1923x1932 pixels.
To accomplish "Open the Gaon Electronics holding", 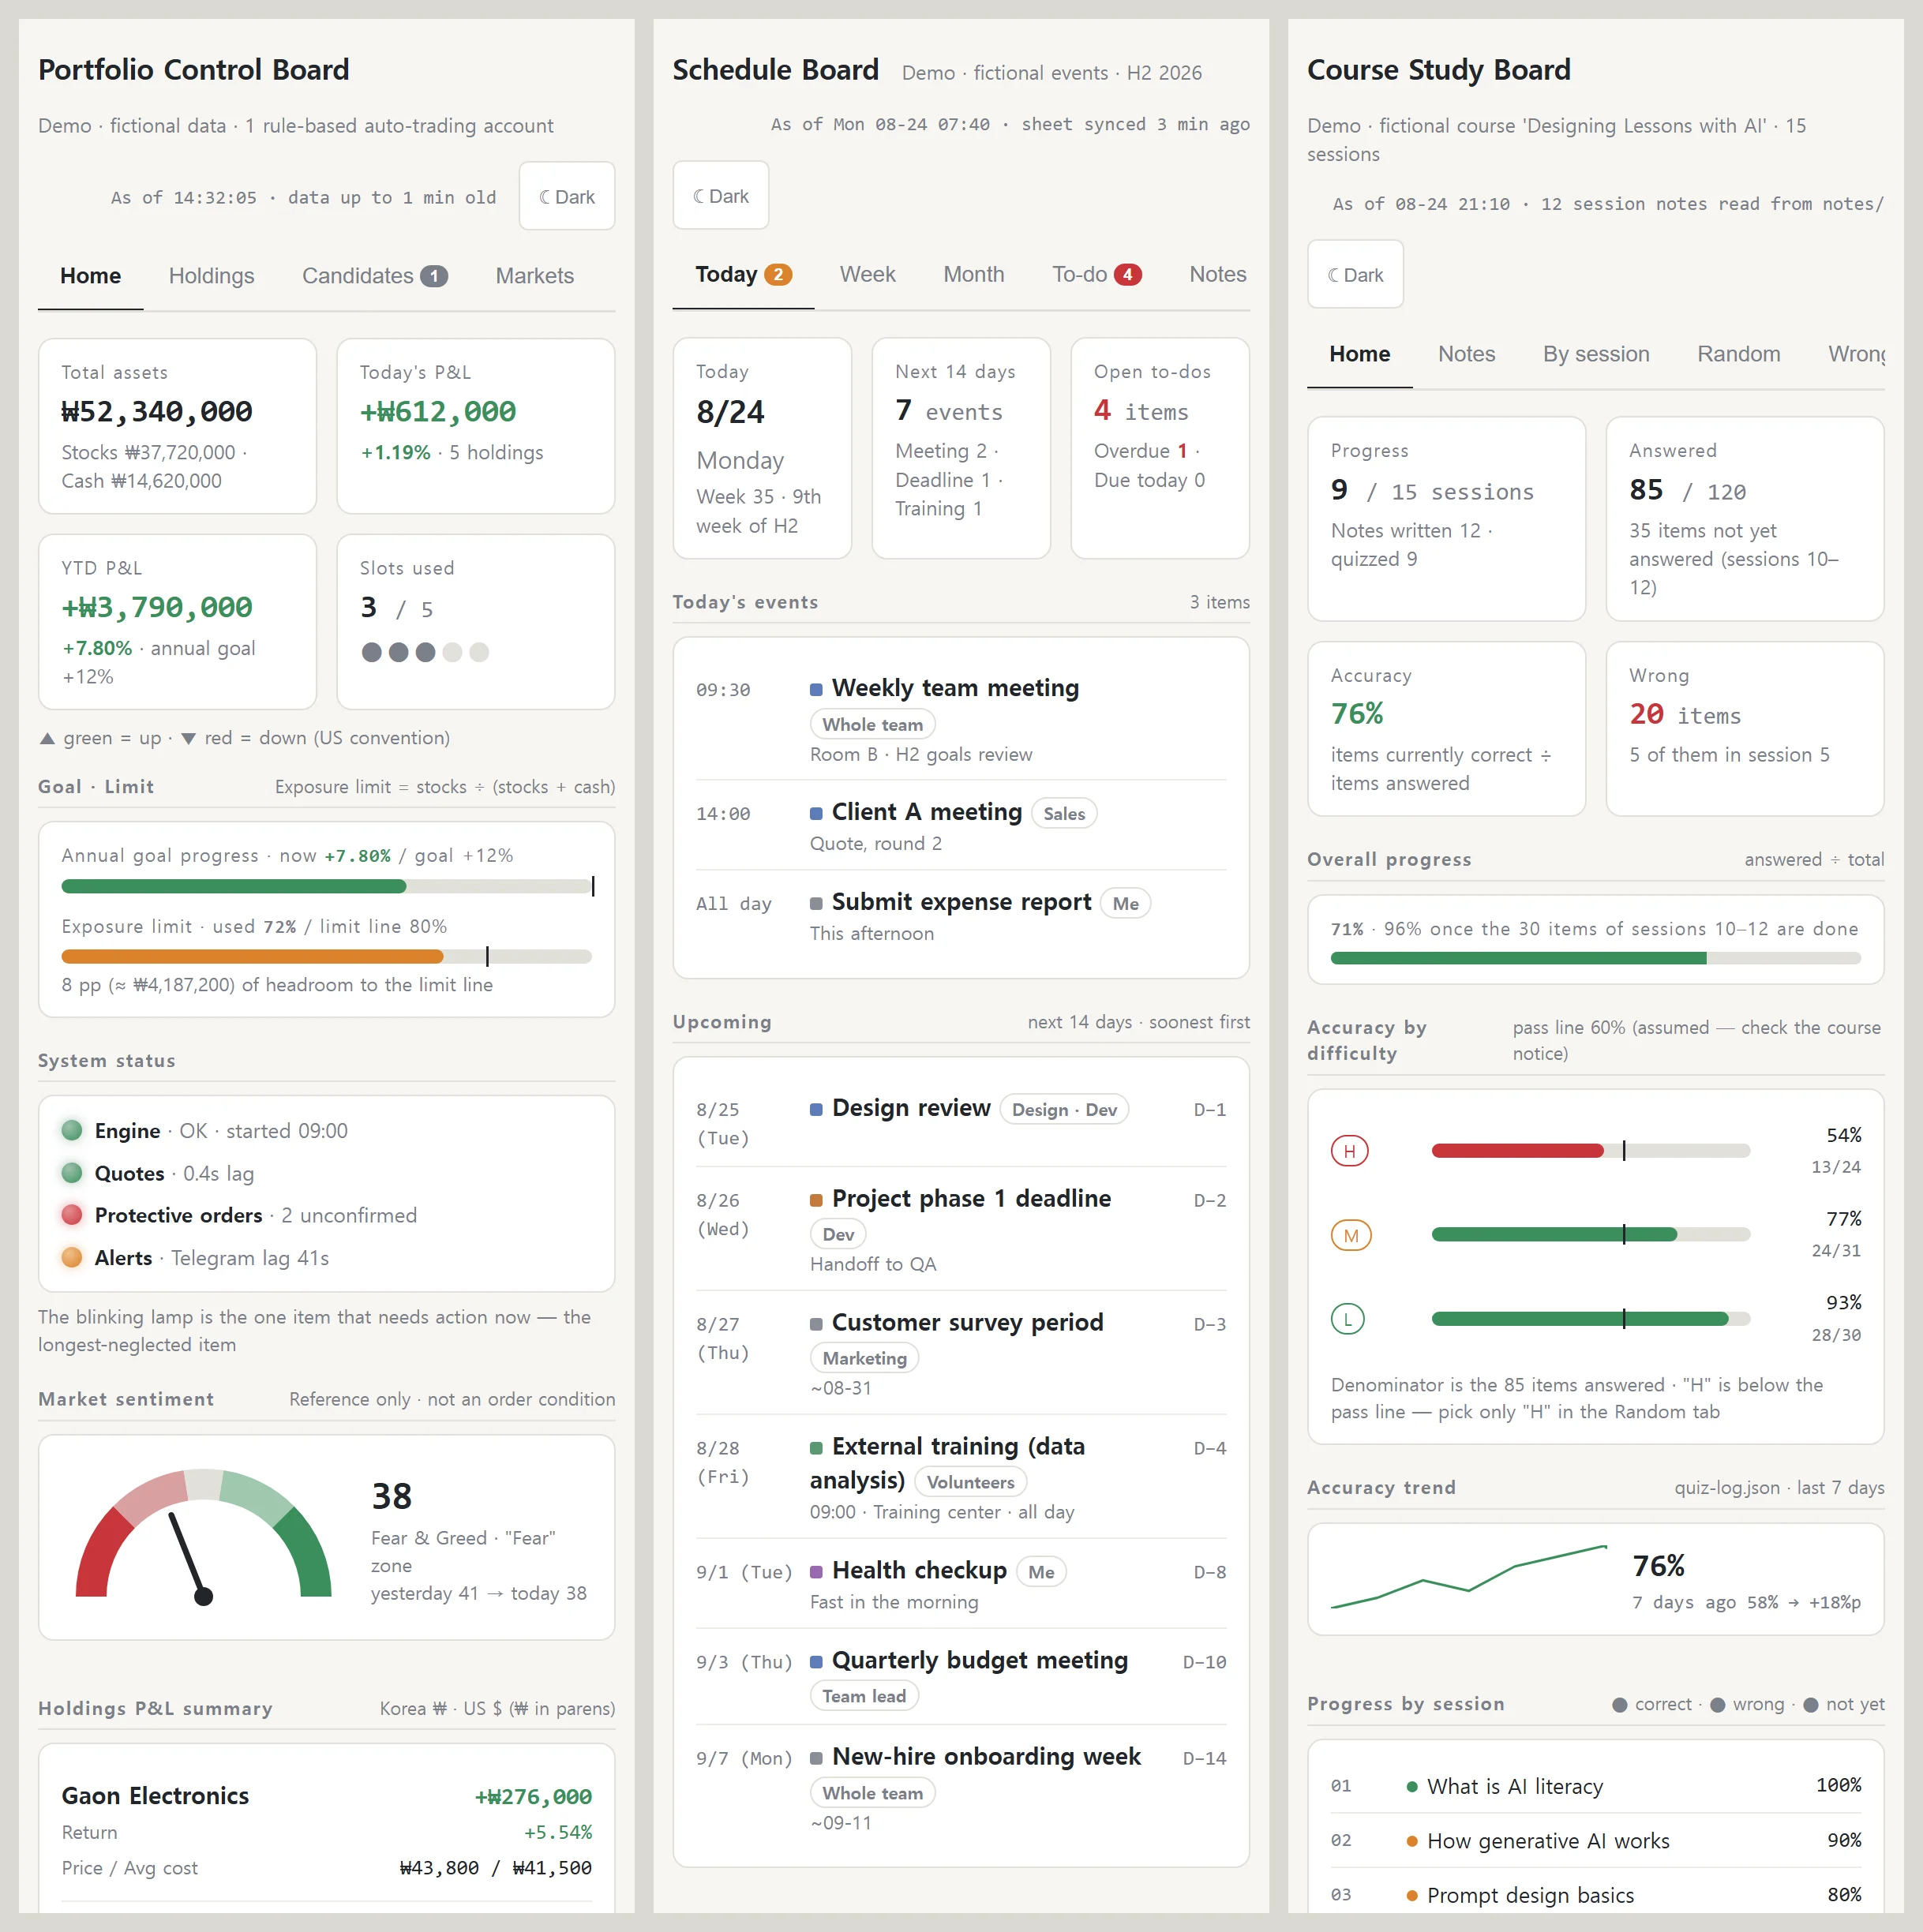I will (x=327, y=1832).
